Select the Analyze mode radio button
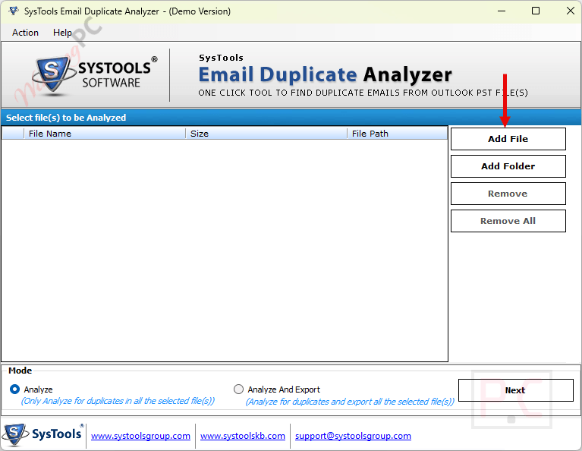This screenshot has width=582, height=451. 15,389
